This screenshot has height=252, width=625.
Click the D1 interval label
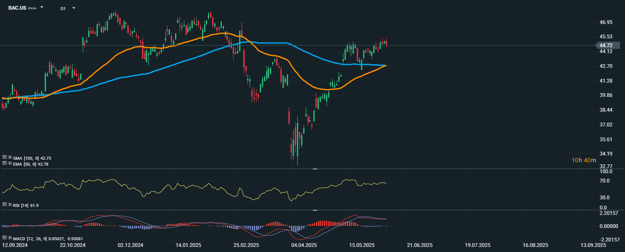63,8
